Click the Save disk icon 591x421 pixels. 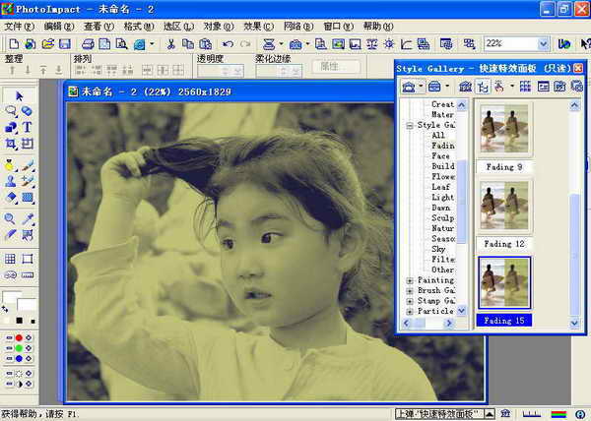(x=64, y=44)
